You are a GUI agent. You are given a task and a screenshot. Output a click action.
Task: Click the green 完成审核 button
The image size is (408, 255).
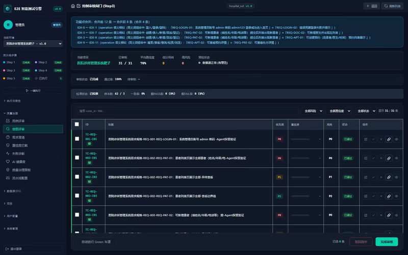(x=387, y=242)
